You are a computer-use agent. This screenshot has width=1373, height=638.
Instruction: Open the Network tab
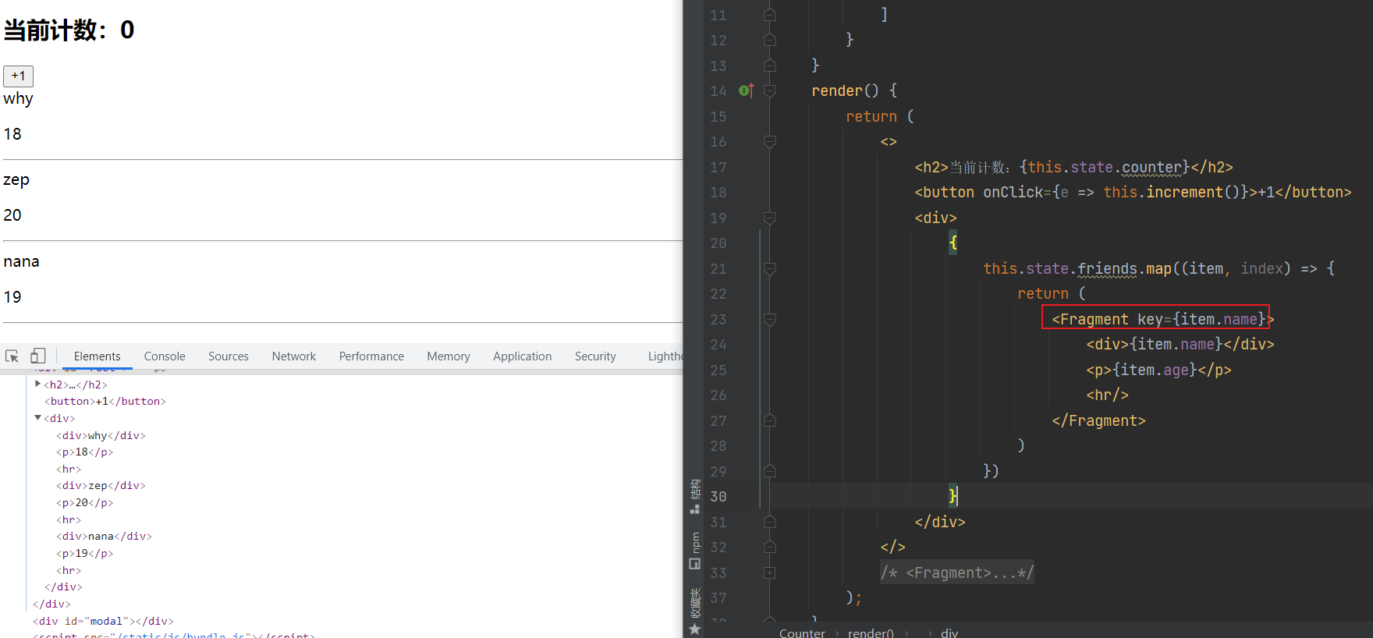(x=294, y=356)
